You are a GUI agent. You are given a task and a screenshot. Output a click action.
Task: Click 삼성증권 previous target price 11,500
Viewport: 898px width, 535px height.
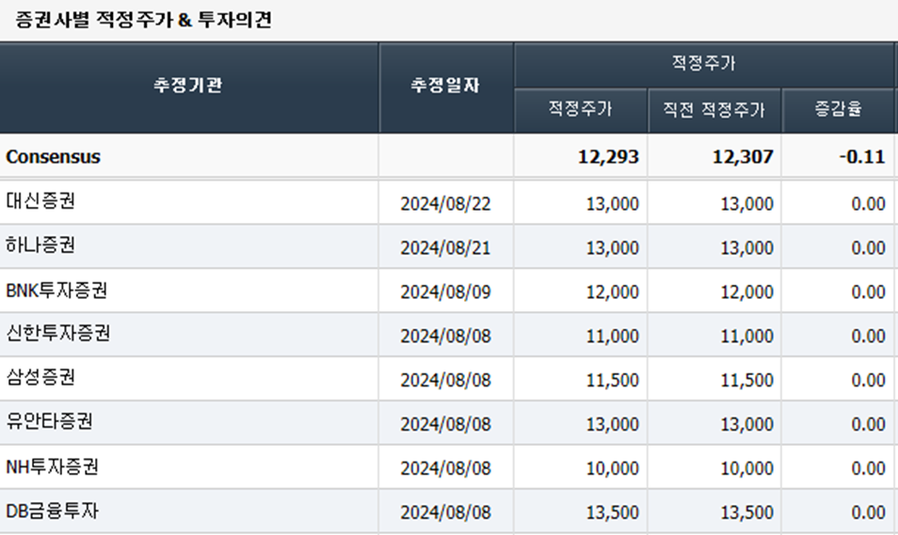746,380
